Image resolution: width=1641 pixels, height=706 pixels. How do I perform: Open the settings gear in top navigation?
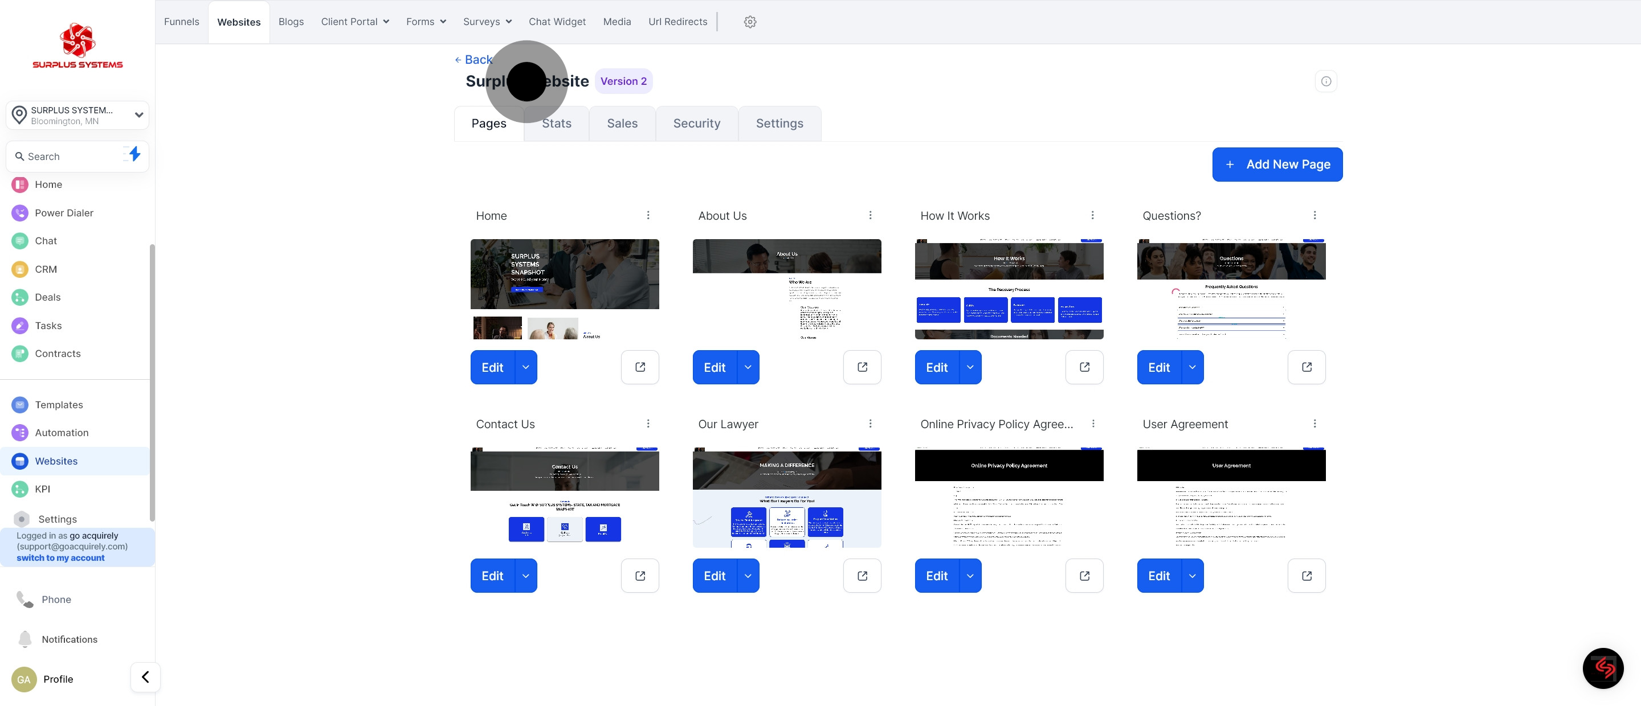point(750,22)
